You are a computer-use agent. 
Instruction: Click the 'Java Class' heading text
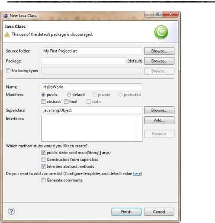[x=15, y=26]
